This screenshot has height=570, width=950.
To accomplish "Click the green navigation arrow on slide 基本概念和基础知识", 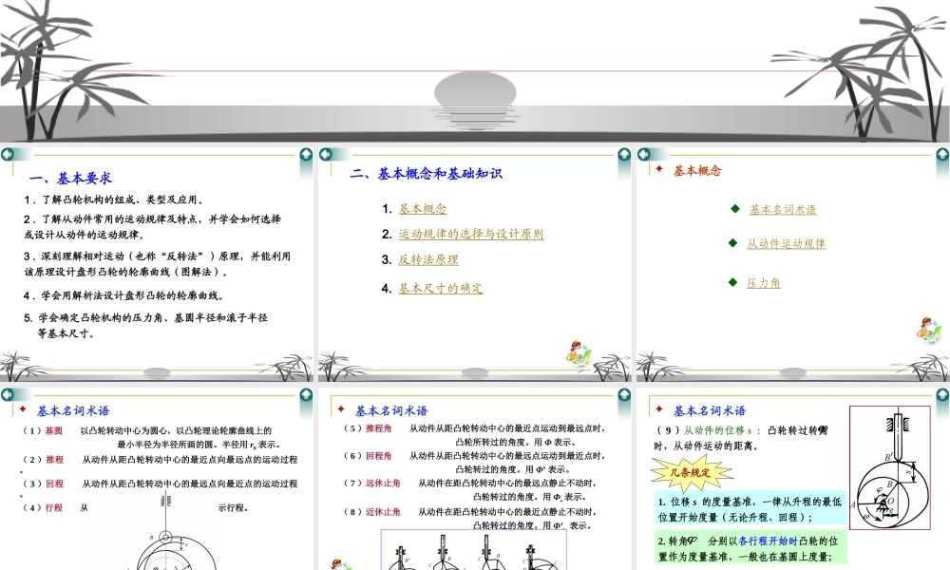I will (325, 152).
